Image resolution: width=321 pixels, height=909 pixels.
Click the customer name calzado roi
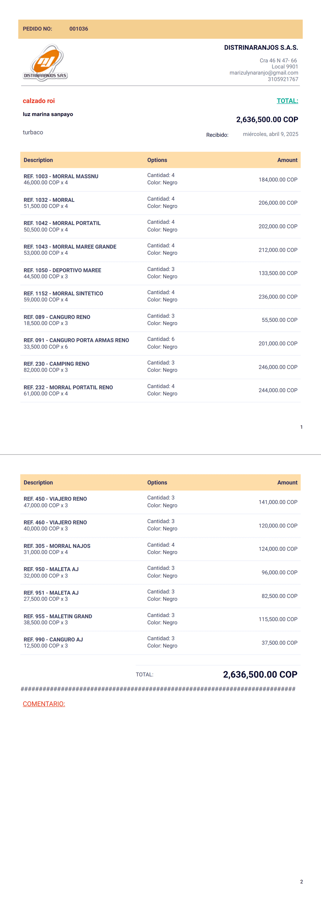pos(39,101)
